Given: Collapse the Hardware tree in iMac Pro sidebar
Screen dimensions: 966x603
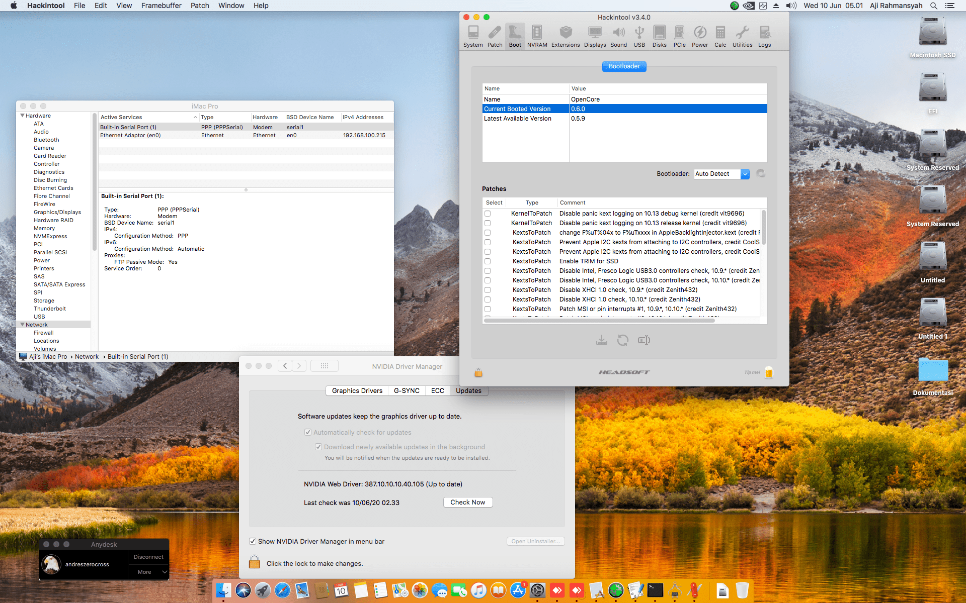Looking at the screenshot, I should pyautogui.click(x=23, y=116).
